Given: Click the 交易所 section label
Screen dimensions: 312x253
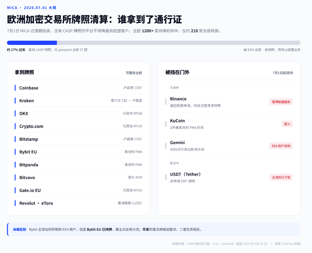Looking at the screenshot, I should point(175,88).
